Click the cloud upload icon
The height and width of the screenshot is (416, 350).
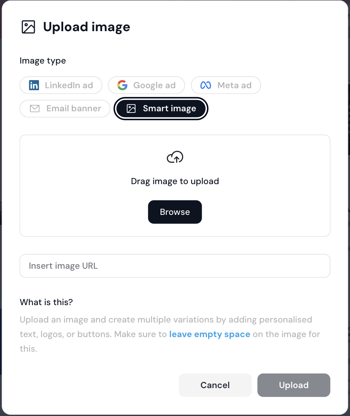[175, 157]
